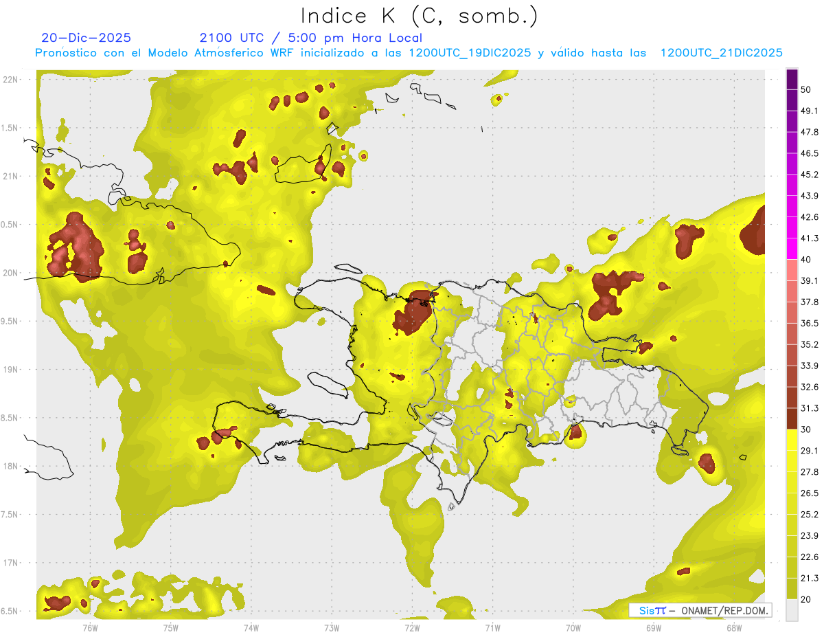The image size is (824, 637).
Task: Click the colorbar value '37.8'
Action: click(810, 302)
